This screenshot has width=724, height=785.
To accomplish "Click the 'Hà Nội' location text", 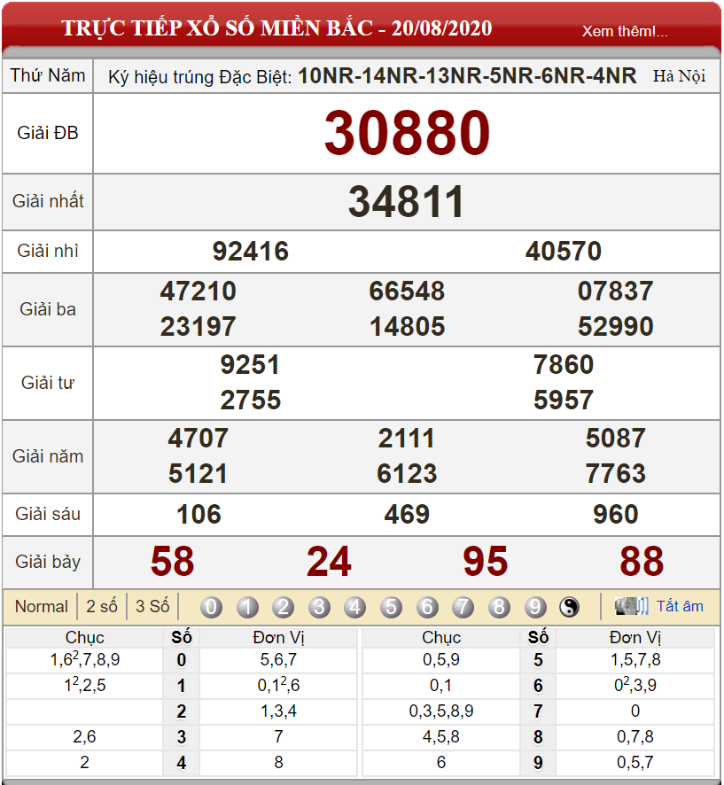I will click(680, 76).
